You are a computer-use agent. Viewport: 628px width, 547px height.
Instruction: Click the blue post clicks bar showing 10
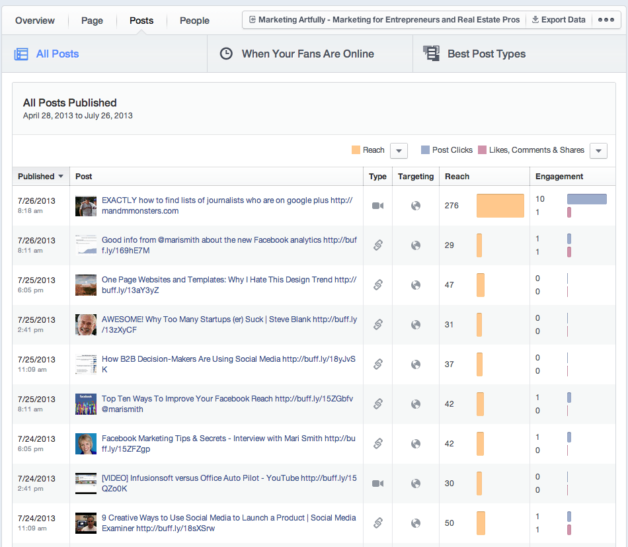(587, 199)
